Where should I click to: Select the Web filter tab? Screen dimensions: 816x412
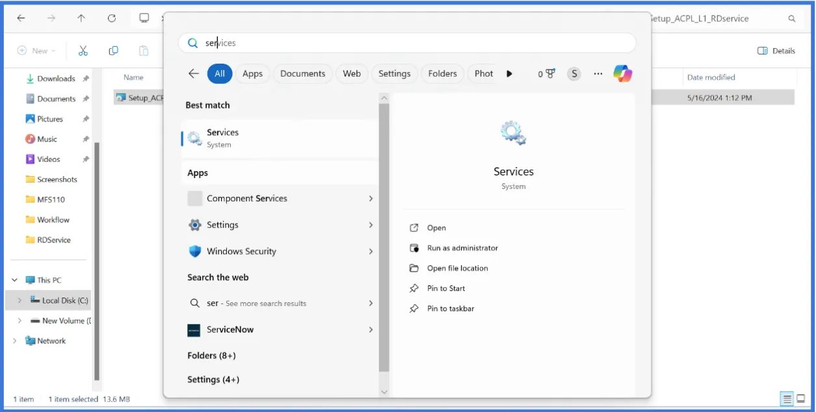point(352,73)
